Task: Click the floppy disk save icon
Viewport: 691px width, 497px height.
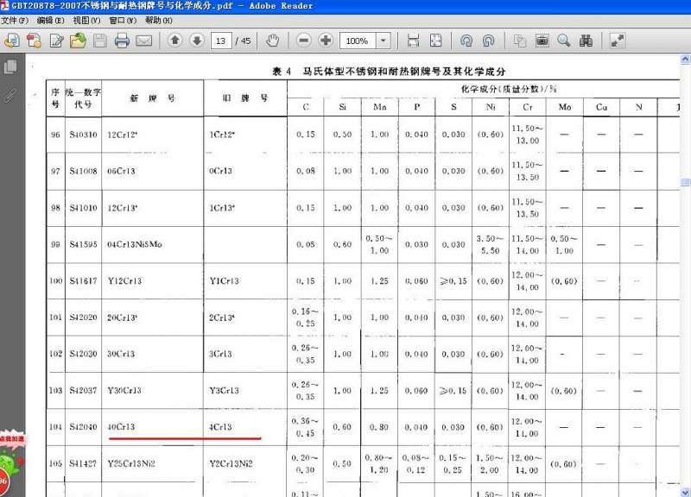Action: tap(100, 41)
